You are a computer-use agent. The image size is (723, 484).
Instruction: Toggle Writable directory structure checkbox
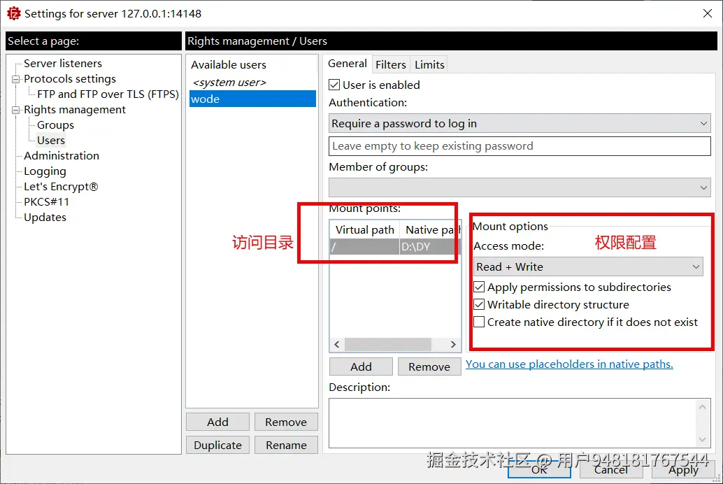pyautogui.click(x=479, y=304)
